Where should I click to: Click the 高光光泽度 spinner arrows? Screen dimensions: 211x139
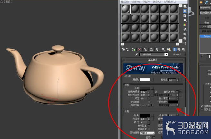pos(149,92)
